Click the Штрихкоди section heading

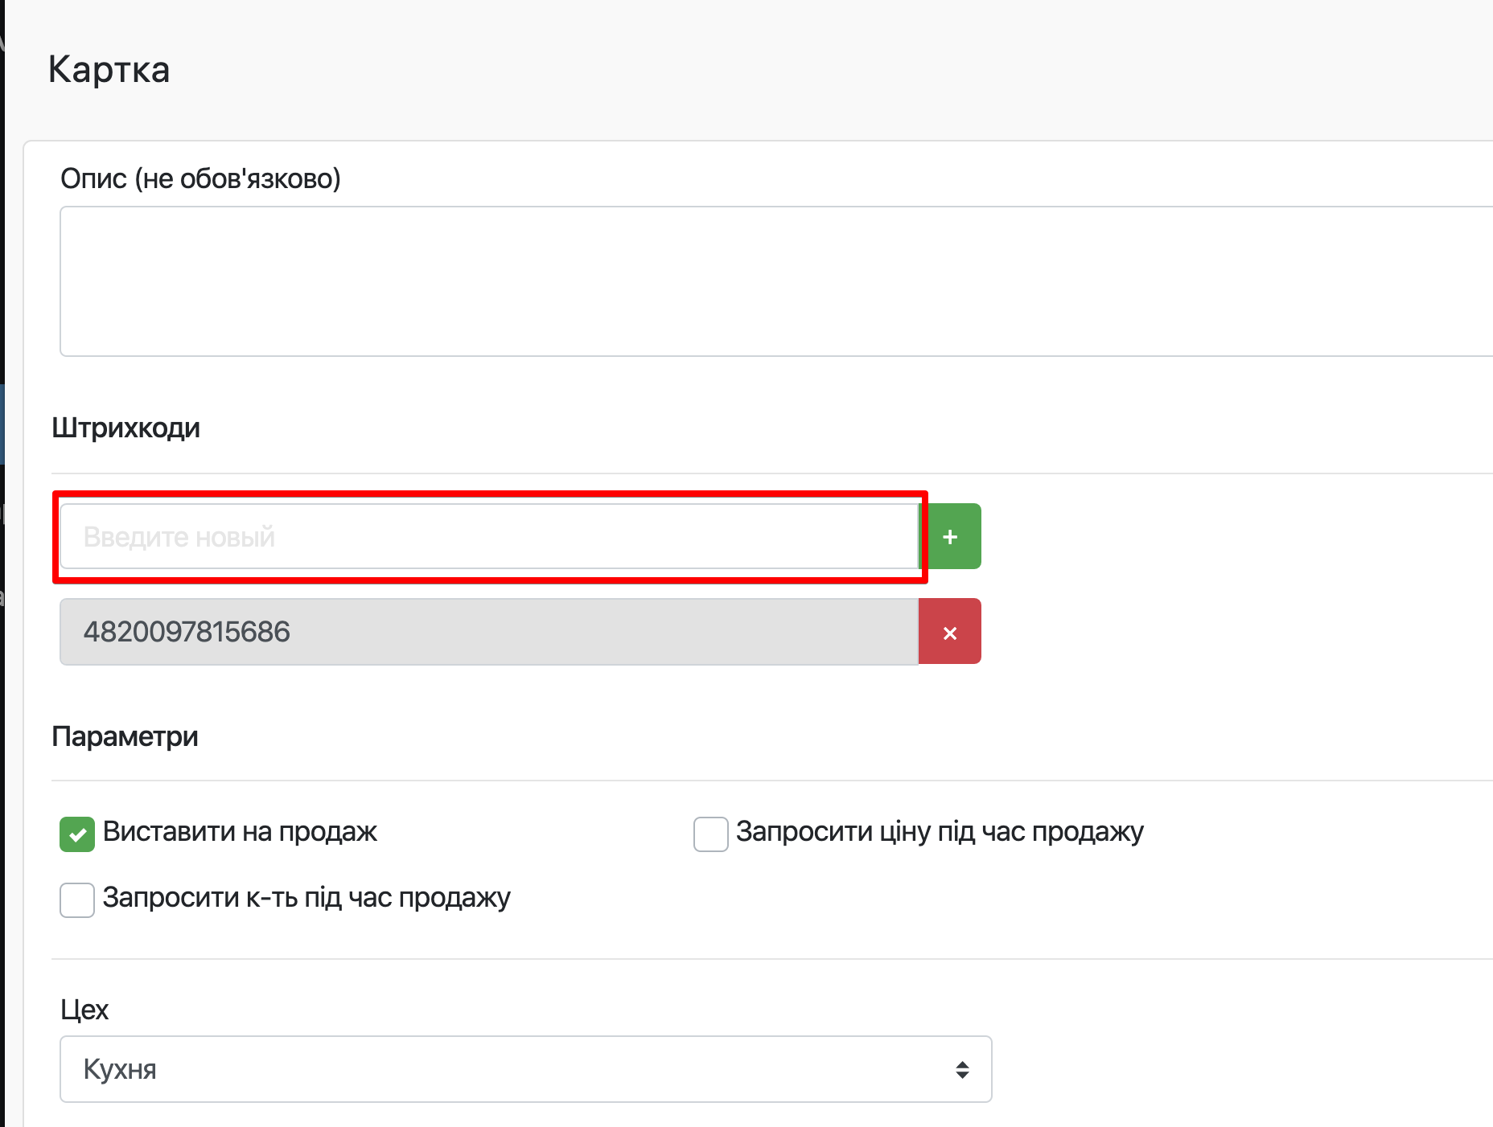125,428
